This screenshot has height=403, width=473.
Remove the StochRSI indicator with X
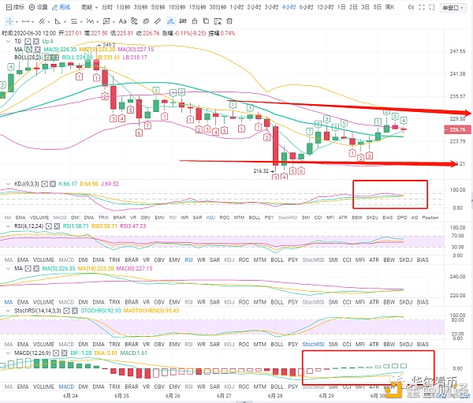75,311
